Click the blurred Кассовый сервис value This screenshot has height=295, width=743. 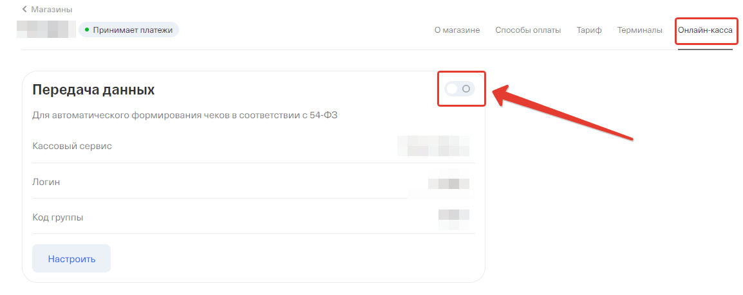coord(433,146)
